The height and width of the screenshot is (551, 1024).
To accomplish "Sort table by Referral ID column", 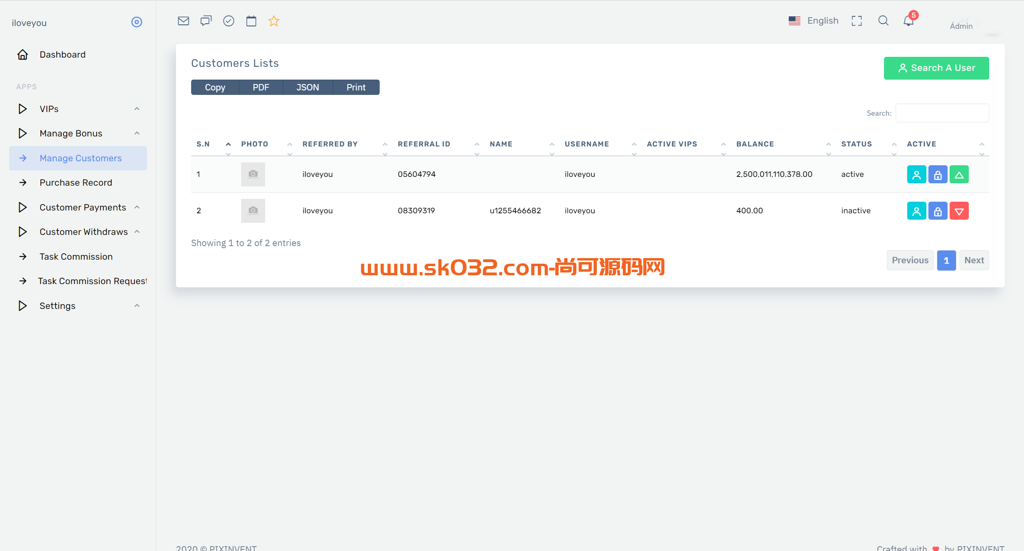I will 438,144.
